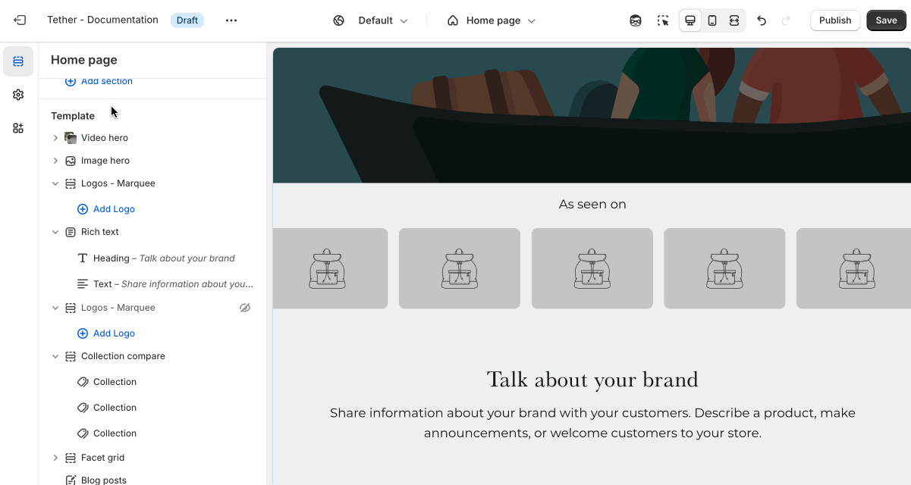This screenshot has height=485, width=911.
Task: Click the Share information paragraph in preview
Action: (592, 423)
